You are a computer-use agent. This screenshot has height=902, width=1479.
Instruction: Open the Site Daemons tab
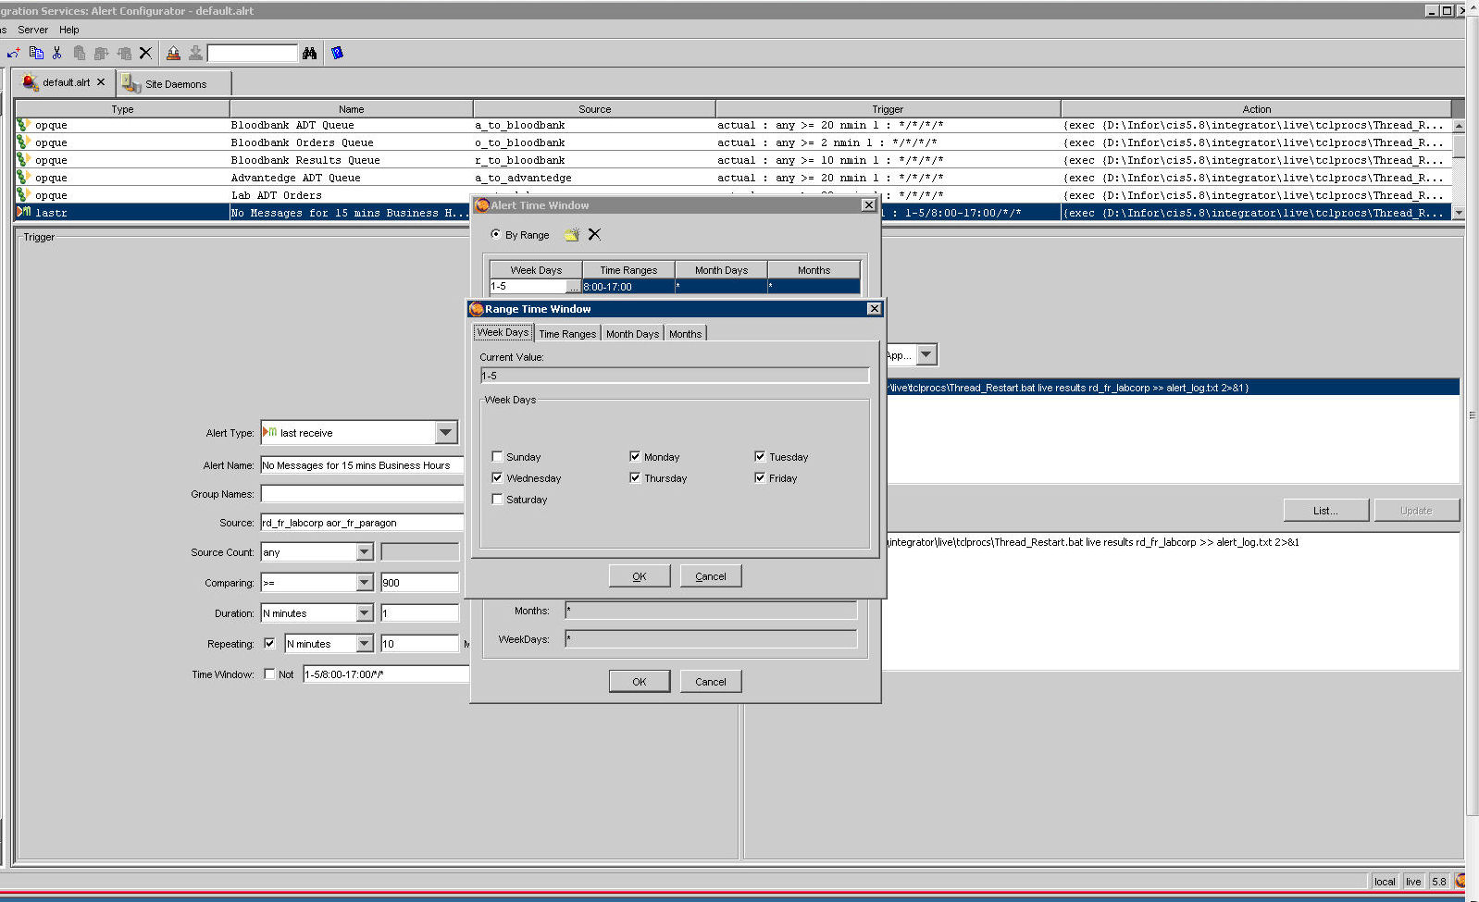(x=175, y=83)
